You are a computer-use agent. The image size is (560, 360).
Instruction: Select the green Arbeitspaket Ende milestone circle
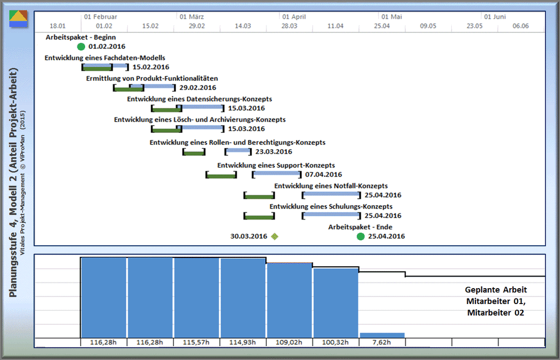point(361,237)
